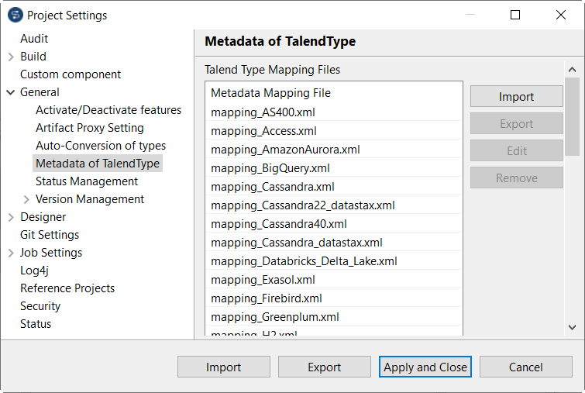The image size is (585, 393).
Task: Select Audit in the settings tree
Action: pyautogui.click(x=34, y=39)
